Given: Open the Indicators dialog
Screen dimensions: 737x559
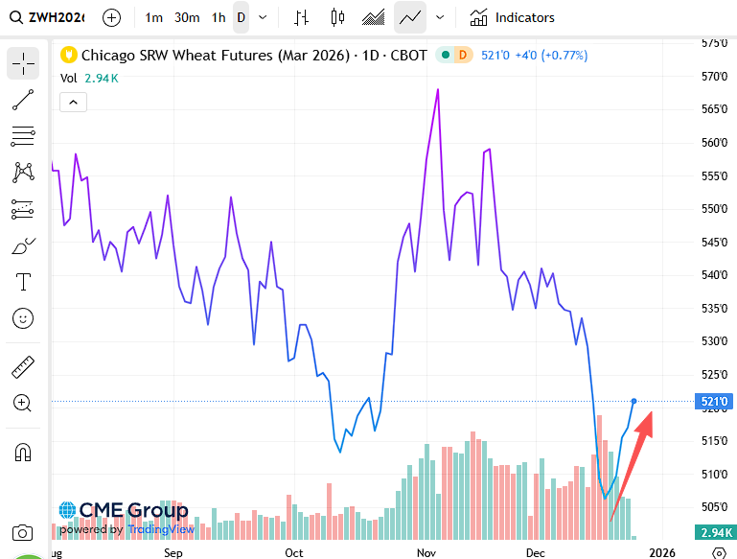Looking at the screenshot, I should (x=512, y=17).
